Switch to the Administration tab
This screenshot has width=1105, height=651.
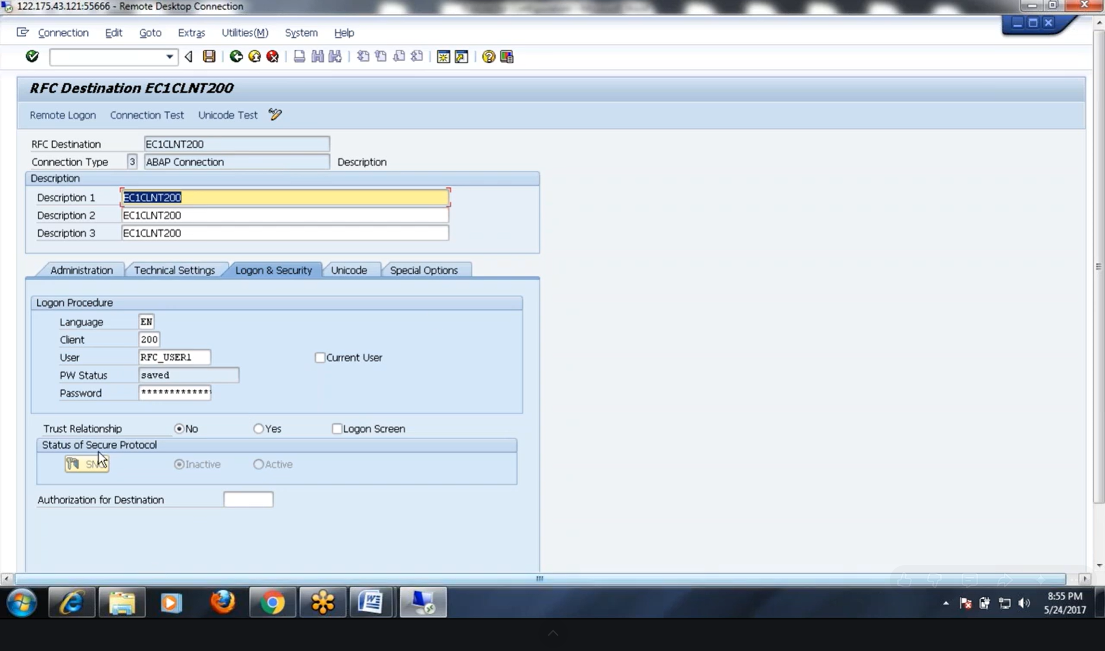(x=81, y=270)
